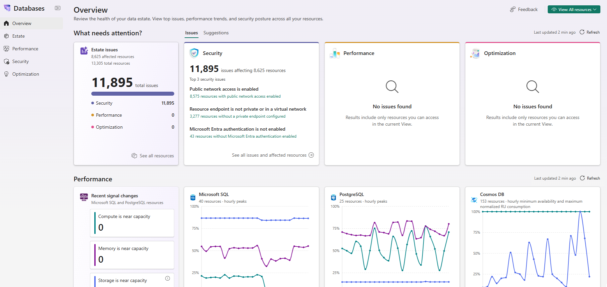Refresh the What needs attention section

[x=590, y=32]
